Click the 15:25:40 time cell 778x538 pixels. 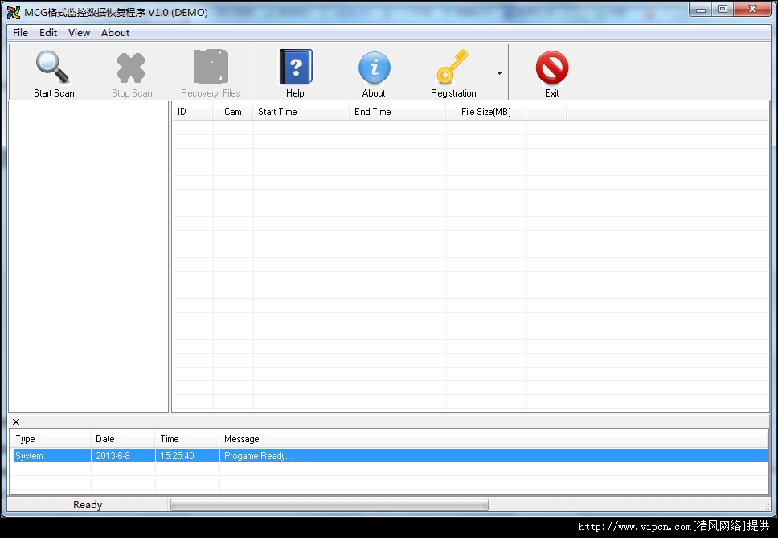tap(187, 456)
